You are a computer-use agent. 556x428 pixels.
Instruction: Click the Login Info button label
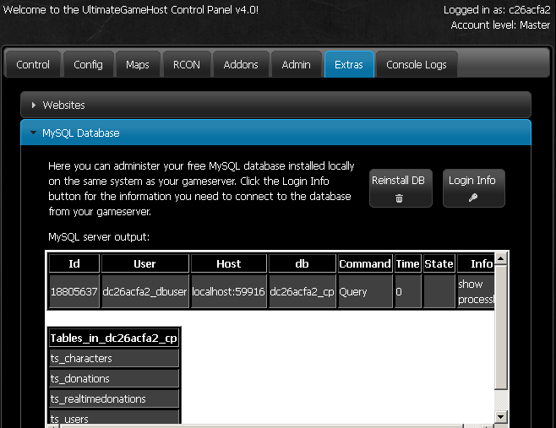(x=472, y=181)
